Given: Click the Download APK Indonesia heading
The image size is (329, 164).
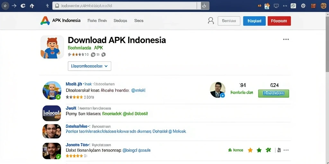Looking at the screenshot, I should [117, 40].
